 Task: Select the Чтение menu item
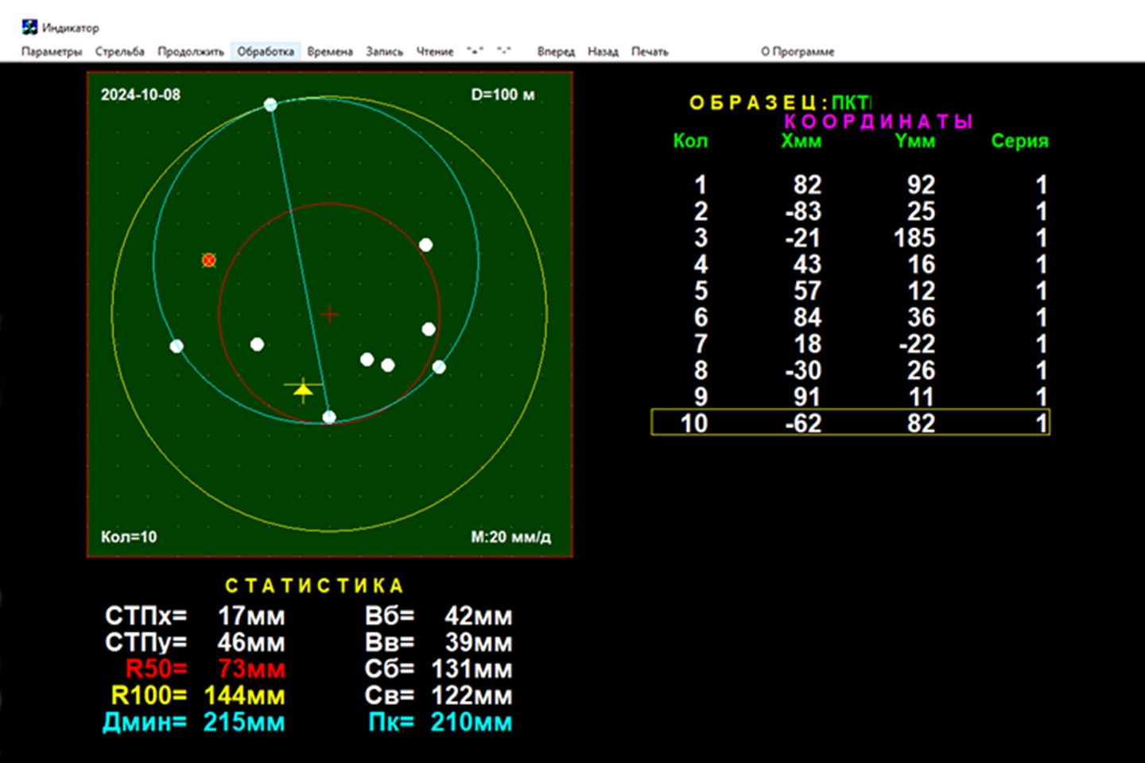(x=435, y=52)
